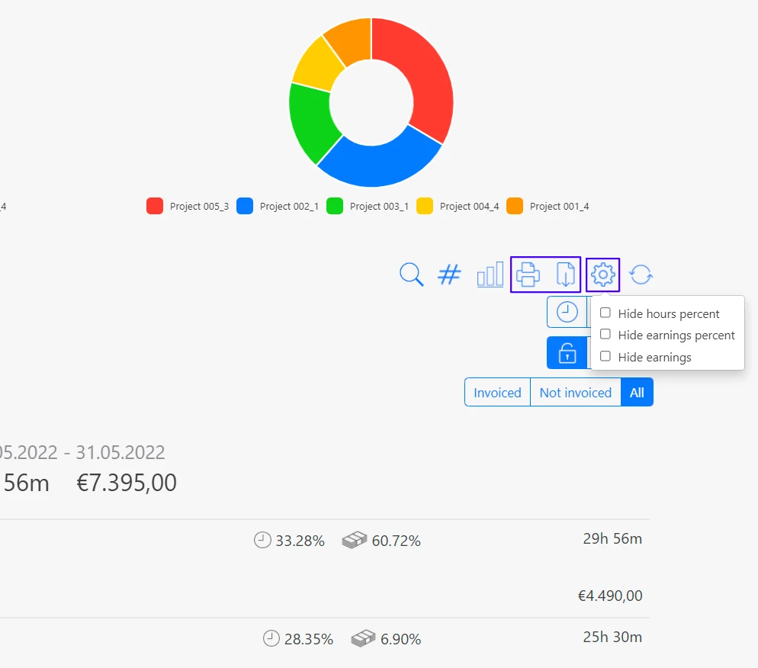This screenshot has width=758, height=668.
Task: Check the Hide earnings percent option
Action: coord(605,334)
